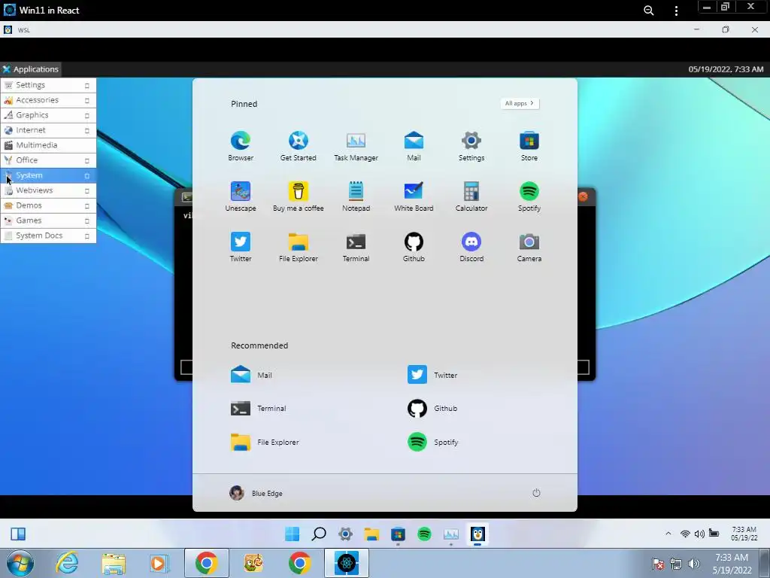Open Notepad from pinned apps
The image size is (770, 578).
coord(356,196)
